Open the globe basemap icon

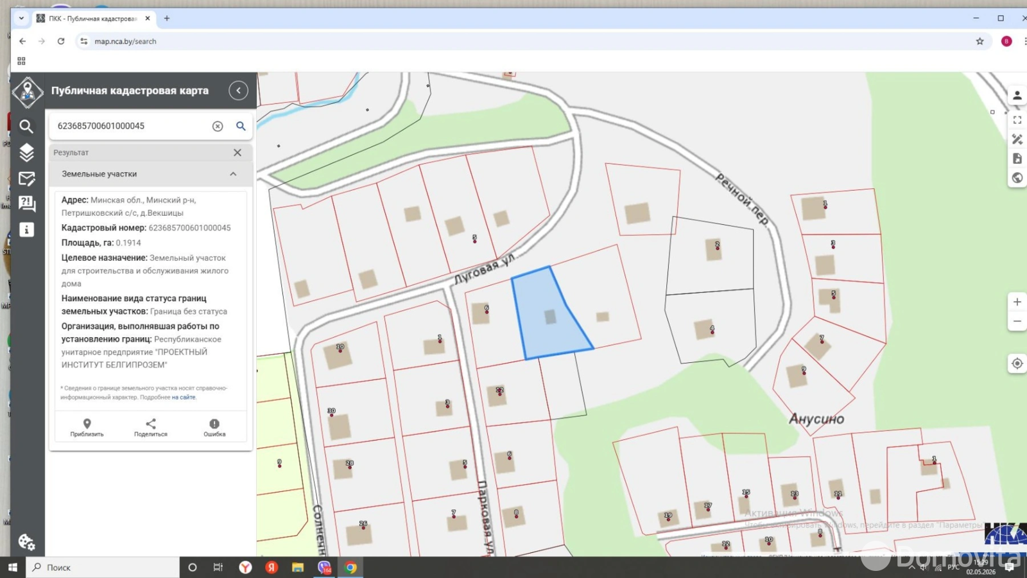(x=1017, y=178)
